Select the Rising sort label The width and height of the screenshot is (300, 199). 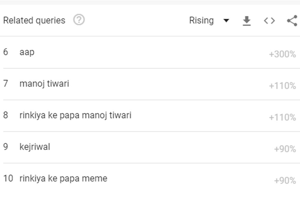pyautogui.click(x=201, y=20)
